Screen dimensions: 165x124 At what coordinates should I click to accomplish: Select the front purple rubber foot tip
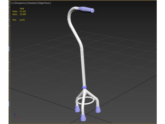83,117
